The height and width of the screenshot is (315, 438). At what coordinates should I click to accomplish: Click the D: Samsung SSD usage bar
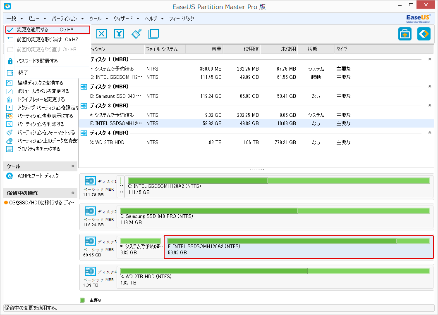pos(275,211)
